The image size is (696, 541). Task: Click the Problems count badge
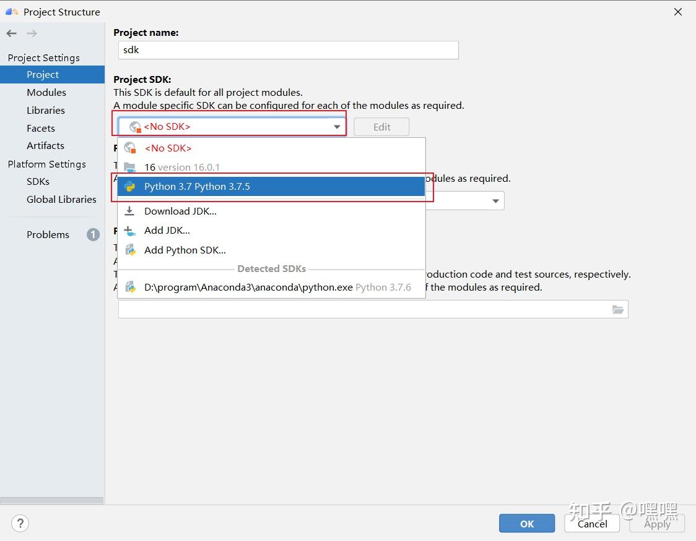93,234
